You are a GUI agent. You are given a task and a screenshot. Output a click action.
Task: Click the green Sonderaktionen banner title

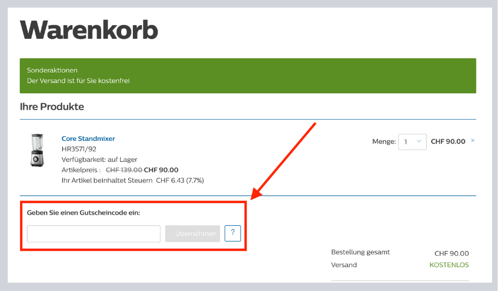[52, 70]
